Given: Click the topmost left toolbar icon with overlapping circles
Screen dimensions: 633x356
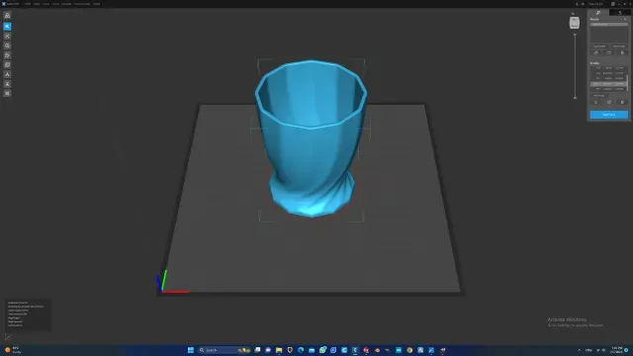Looking at the screenshot, I should 7,16.
